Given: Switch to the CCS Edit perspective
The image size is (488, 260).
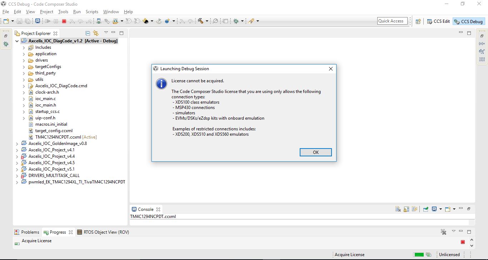Looking at the screenshot, I should click(438, 21).
